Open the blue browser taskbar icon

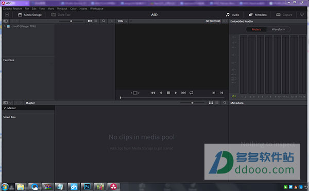35,187
